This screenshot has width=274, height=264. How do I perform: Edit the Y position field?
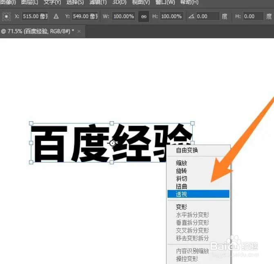tap(85, 16)
